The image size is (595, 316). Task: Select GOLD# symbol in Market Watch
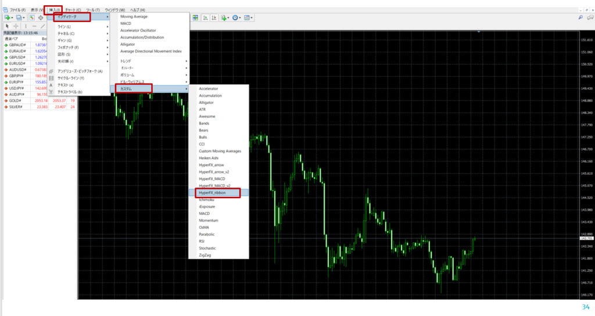pyautogui.click(x=15, y=100)
